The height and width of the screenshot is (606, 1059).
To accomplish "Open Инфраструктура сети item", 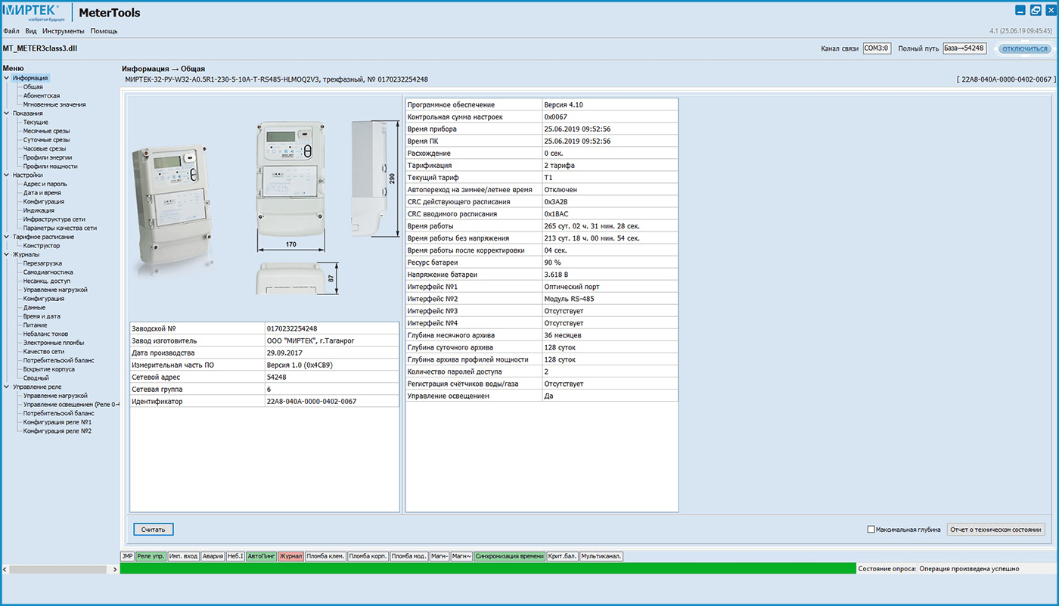I will [54, 219].
